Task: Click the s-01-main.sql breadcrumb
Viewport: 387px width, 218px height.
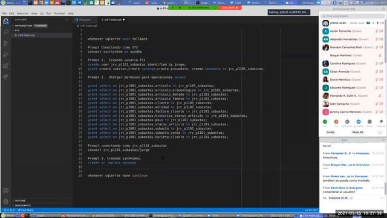Action: click(x=88, y=25)
